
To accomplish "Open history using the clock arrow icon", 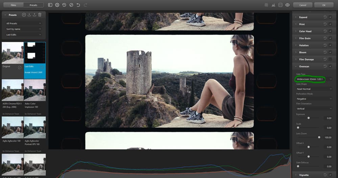I will point(64,5).
